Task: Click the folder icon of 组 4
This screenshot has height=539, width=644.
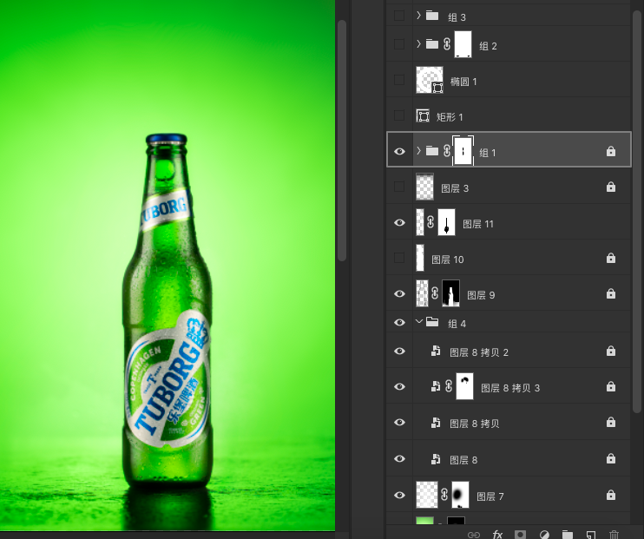Action: pyautogui.click(x=431, y=322)
